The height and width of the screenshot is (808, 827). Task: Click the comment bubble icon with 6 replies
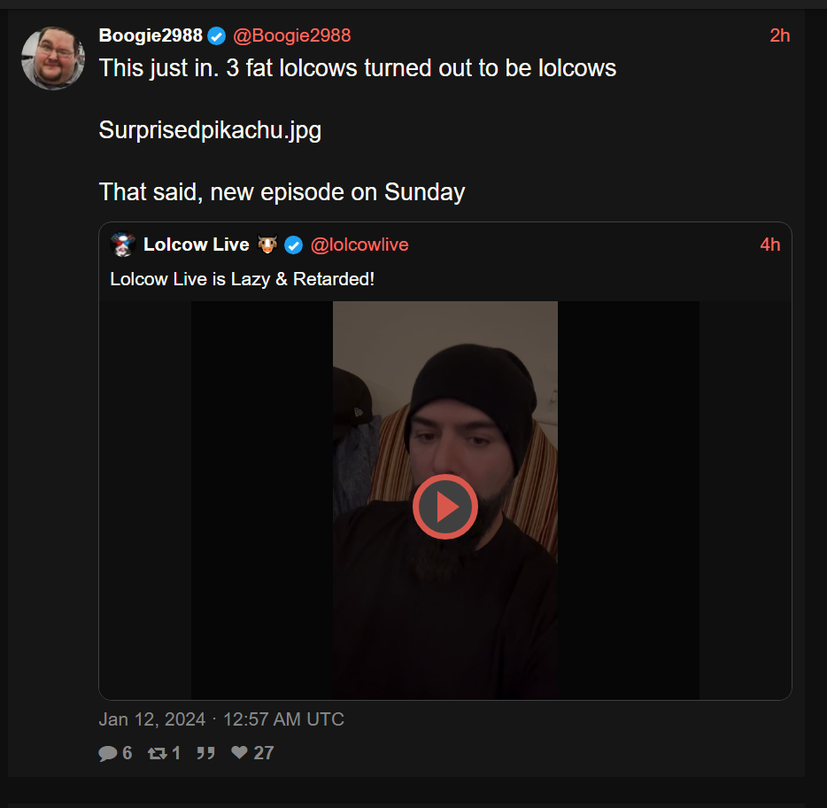coord(108,753)
